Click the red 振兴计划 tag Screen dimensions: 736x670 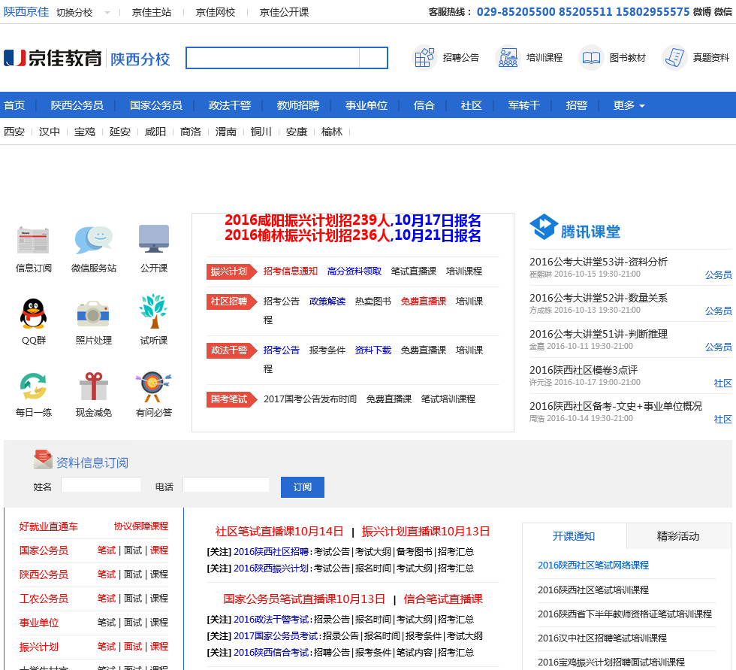tap(231, 271)
